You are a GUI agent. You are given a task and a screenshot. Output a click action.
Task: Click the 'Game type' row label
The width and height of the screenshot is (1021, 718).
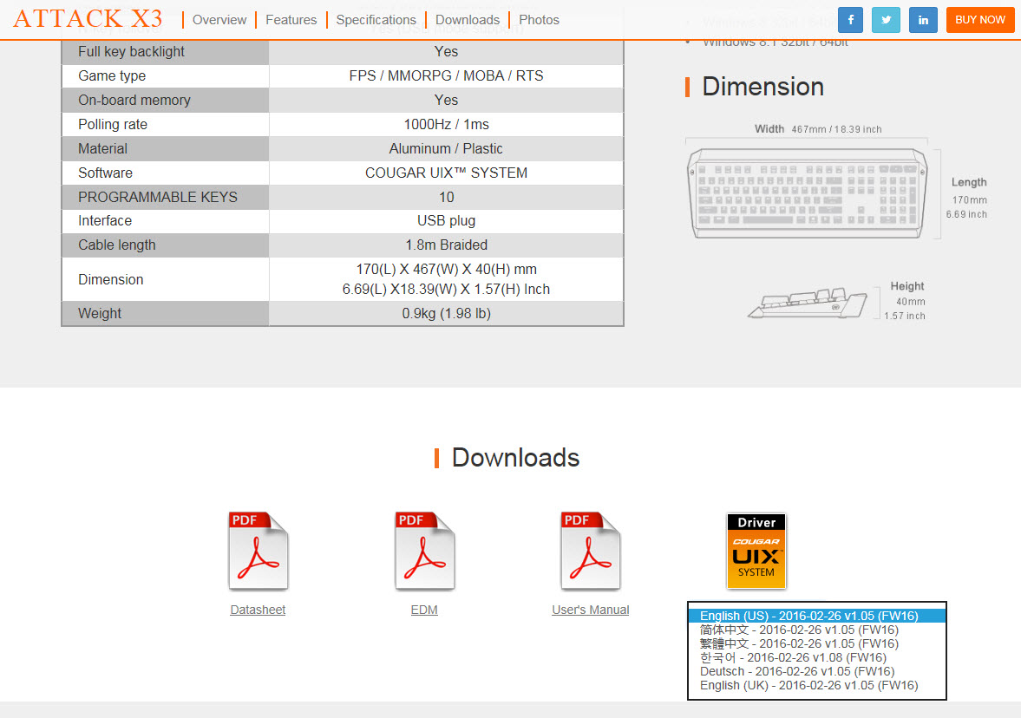[112, 76]
